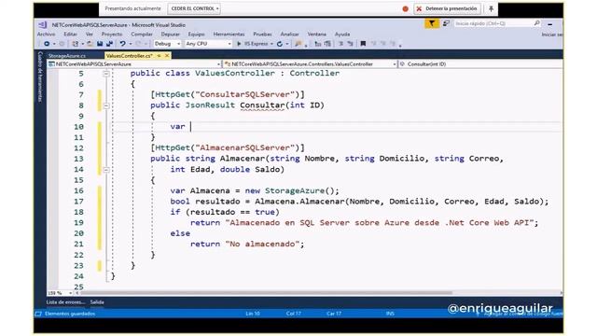The width and height of the screenshot is (597, 336).
Task: Click the pin icon on presentation bar
Action: click(491, 8)
